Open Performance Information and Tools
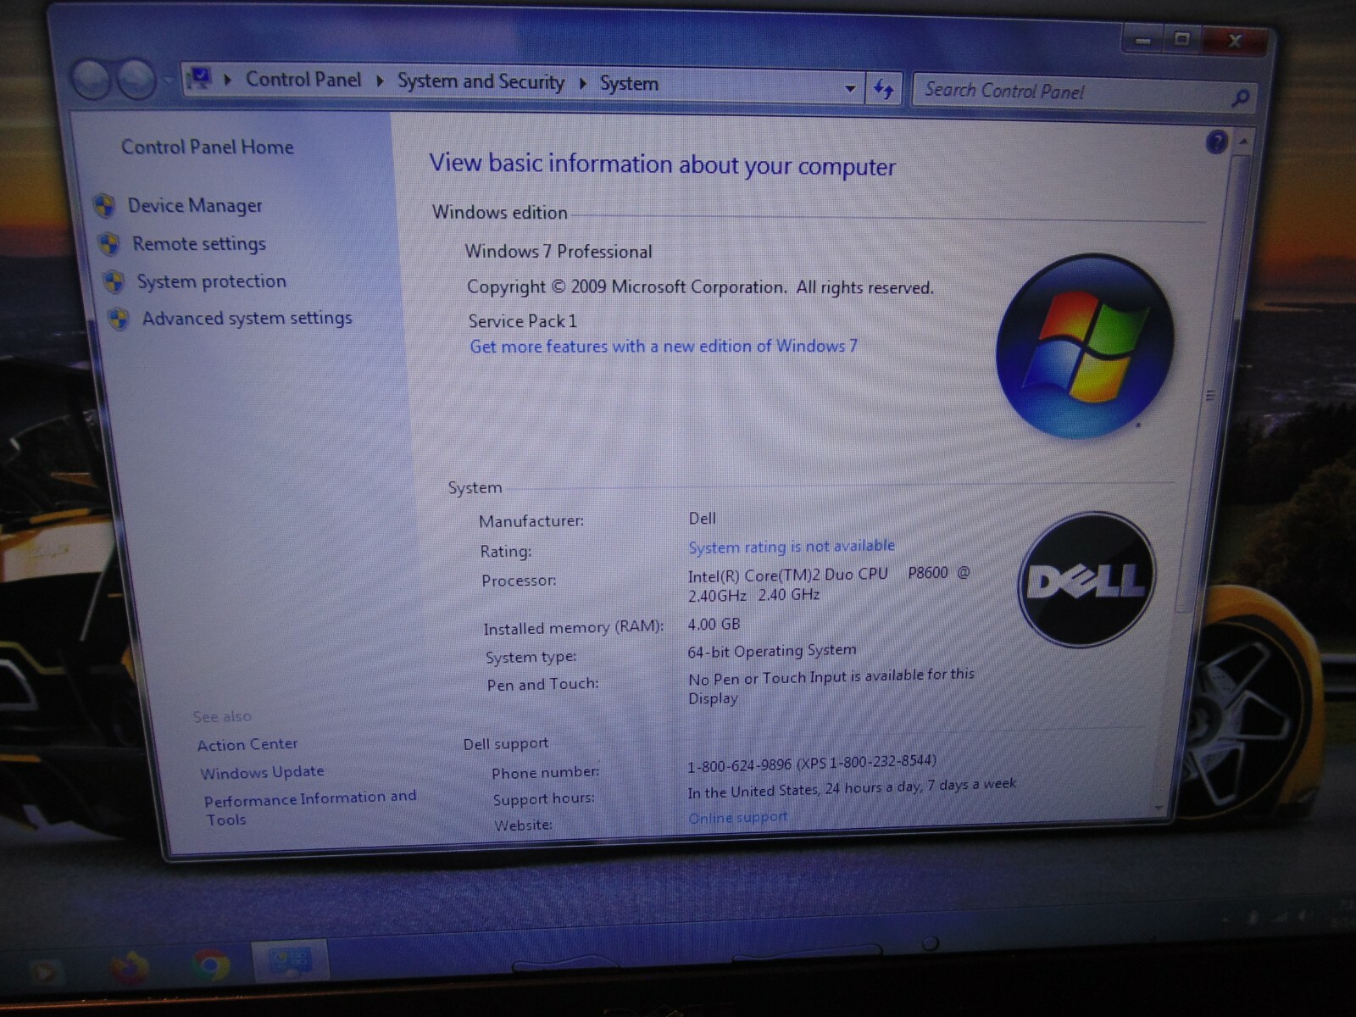Screen dimensions: 1356x1017 [310, 807]
